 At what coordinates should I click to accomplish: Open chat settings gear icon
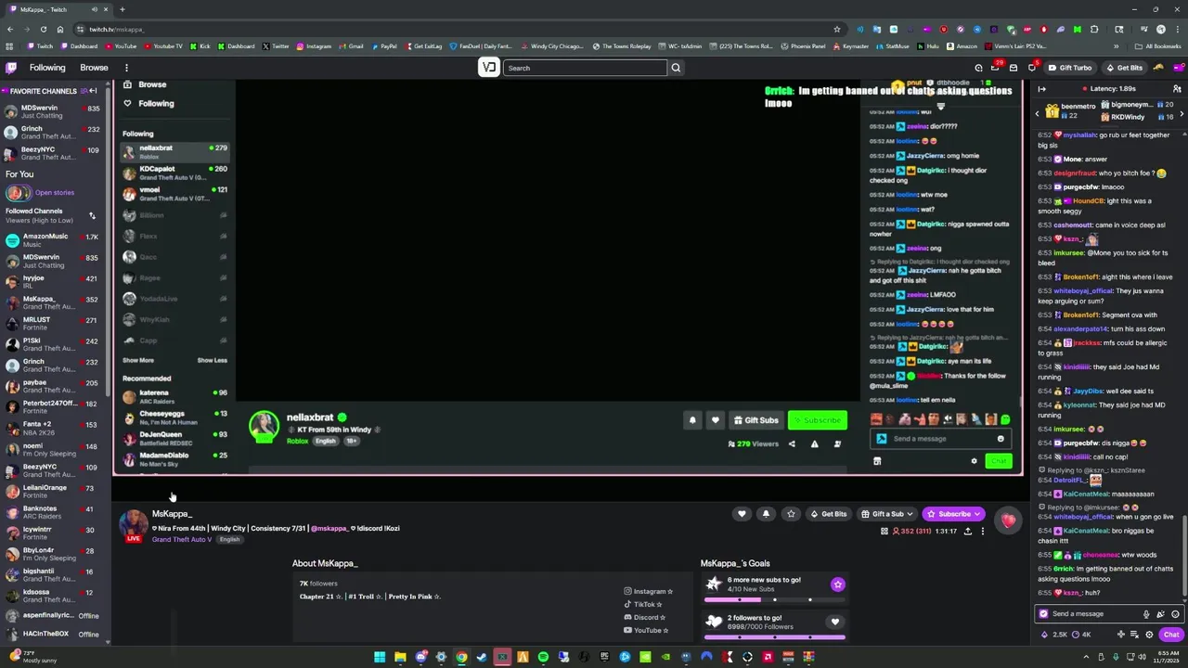[1149, 636]
